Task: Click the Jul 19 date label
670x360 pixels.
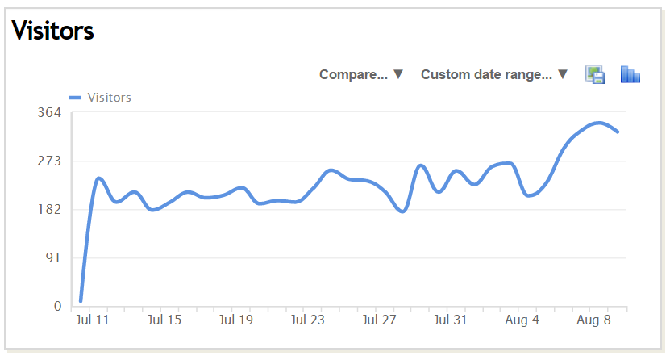Action: (x=235, y=320)
